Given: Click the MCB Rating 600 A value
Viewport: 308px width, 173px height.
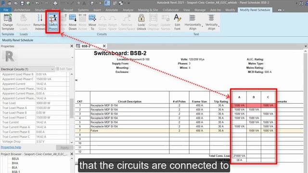Looking at the screenshot, I should pos(268,72).
